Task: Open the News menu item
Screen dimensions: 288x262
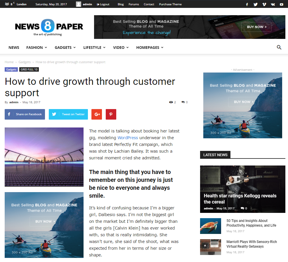Action: pos(14,47)
